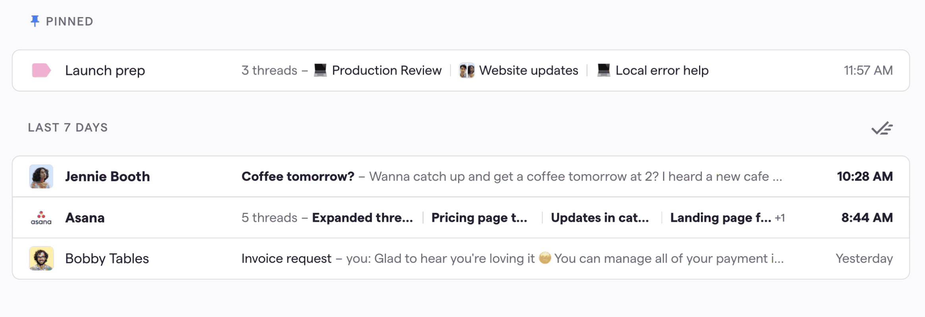925x317 pixels.
Task: Expand the +1 more Asana threads
Action: click(x=780, y=218)
